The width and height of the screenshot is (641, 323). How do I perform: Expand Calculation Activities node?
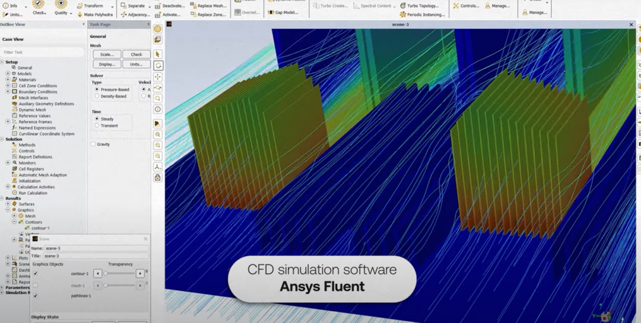point(8,187)
